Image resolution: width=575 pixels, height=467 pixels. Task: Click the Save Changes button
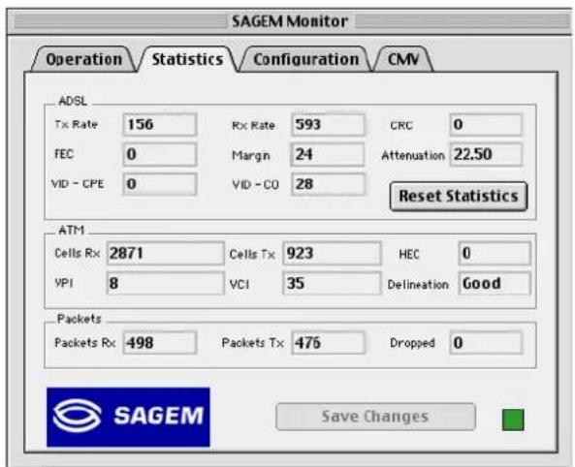coord(375,417)
